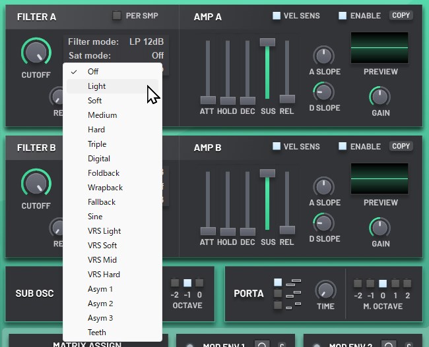
Task: Toggle the ENABLE checkbox for Amp B
Action: [343, 146]
